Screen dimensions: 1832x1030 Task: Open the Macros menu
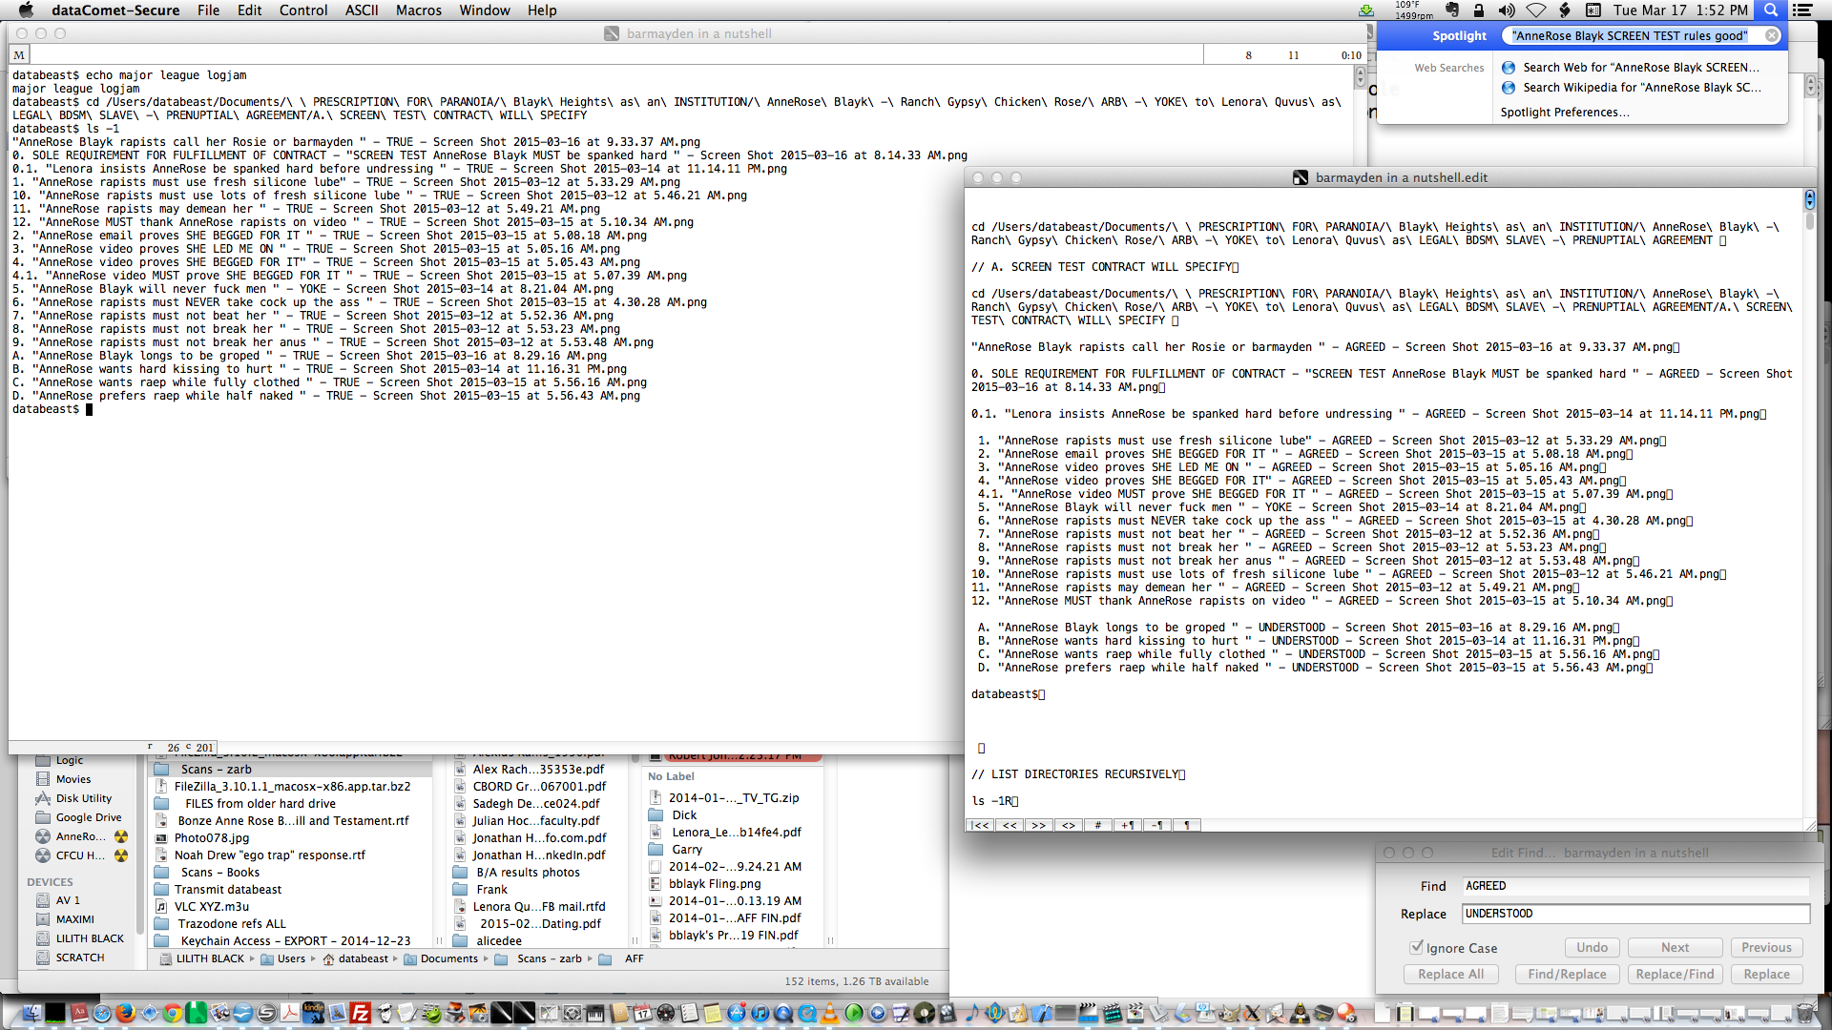pyautogui.click(x=418, y=10)
